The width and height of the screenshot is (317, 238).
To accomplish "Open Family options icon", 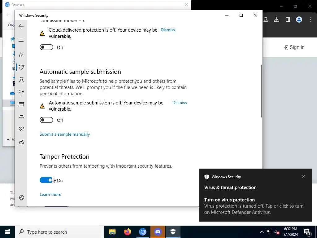I will point(21,142).
